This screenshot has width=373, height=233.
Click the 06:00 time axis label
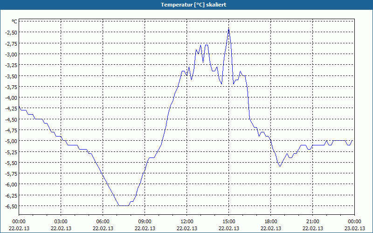coord(103,222)
